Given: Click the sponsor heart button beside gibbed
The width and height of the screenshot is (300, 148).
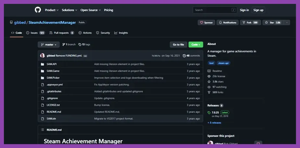Looking at the screenshot, I should 258,143.
